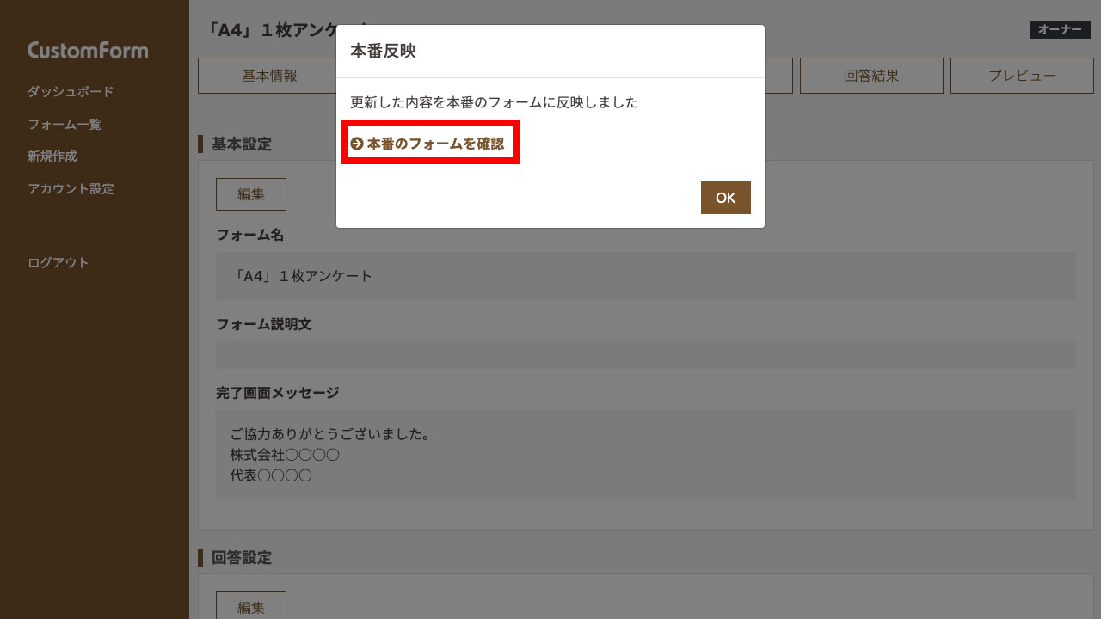Switch to the 回答結果 tab
This screenshot has width=1101, height=619.
[871, 76]
